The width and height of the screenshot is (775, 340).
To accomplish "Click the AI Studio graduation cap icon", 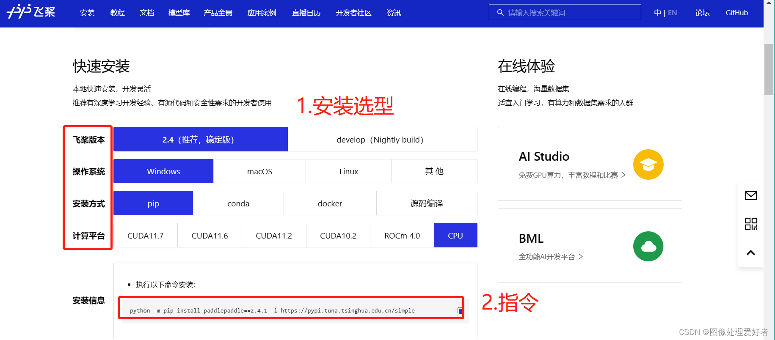I will coord(648,165).
